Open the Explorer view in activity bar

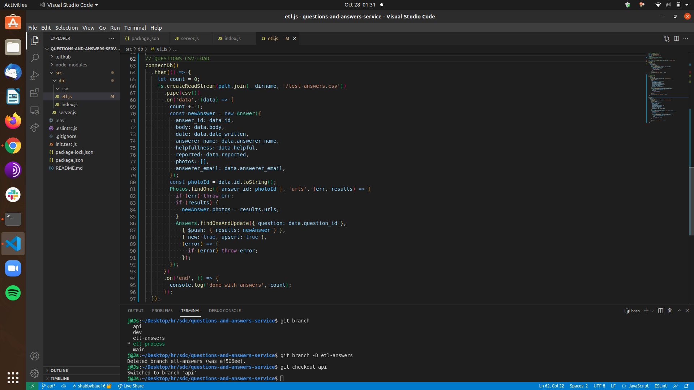pyautogui.click(x=35, y=41)
